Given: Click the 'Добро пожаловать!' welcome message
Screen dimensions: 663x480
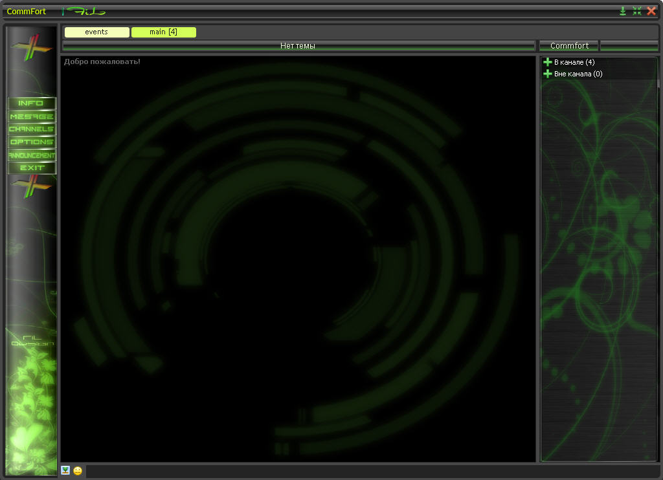Looking at the screenshot, I should click(102, 61).
